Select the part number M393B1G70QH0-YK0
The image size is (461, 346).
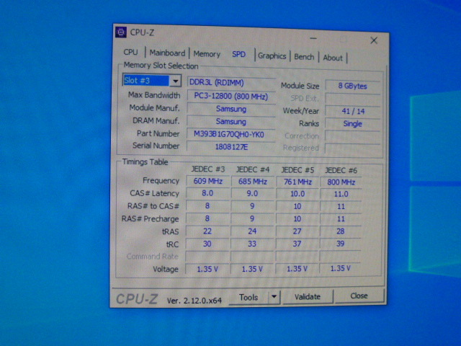coord(231,134)
